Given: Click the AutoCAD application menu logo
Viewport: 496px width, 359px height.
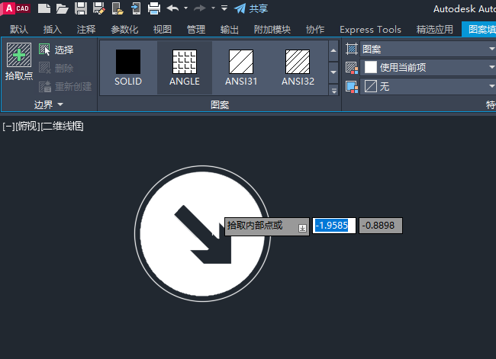Looking at the screenshot, I should [x=17, y=8].
